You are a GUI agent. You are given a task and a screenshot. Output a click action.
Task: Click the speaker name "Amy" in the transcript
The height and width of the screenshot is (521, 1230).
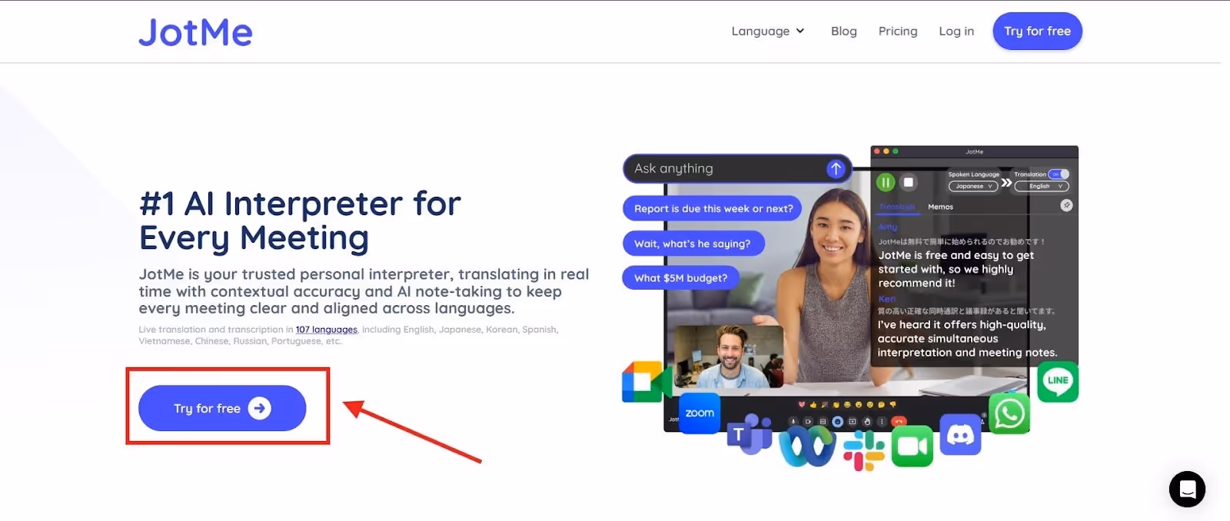click(x=888, y=227)
